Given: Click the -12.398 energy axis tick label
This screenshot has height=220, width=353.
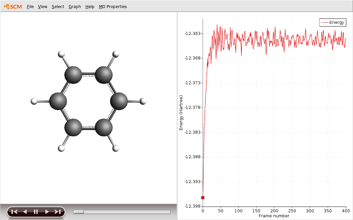Looking at the screenshot, I should point(192,206).
